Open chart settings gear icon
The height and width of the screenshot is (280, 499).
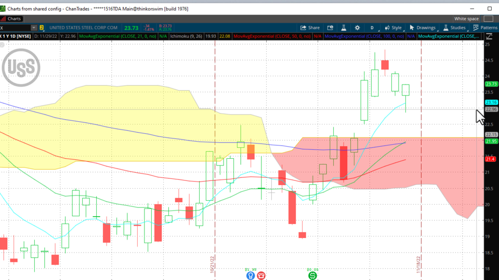pos(358,27)
